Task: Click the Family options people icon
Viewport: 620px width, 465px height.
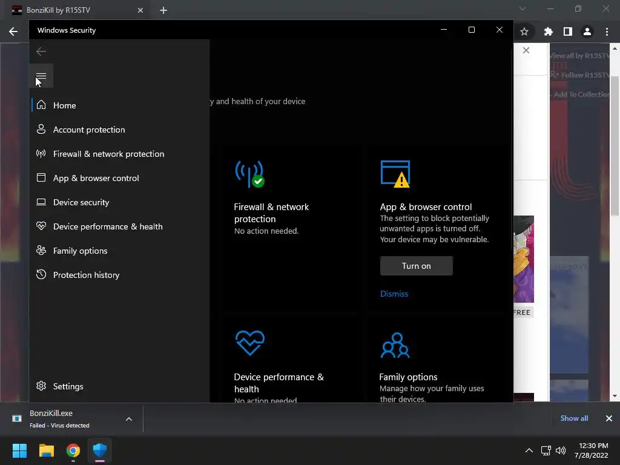Action: click(x=395, y=345)
